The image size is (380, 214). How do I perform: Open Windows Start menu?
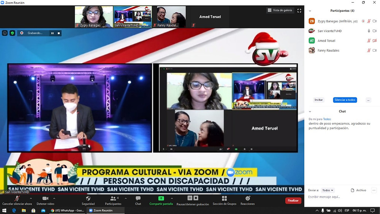(4, 210)
